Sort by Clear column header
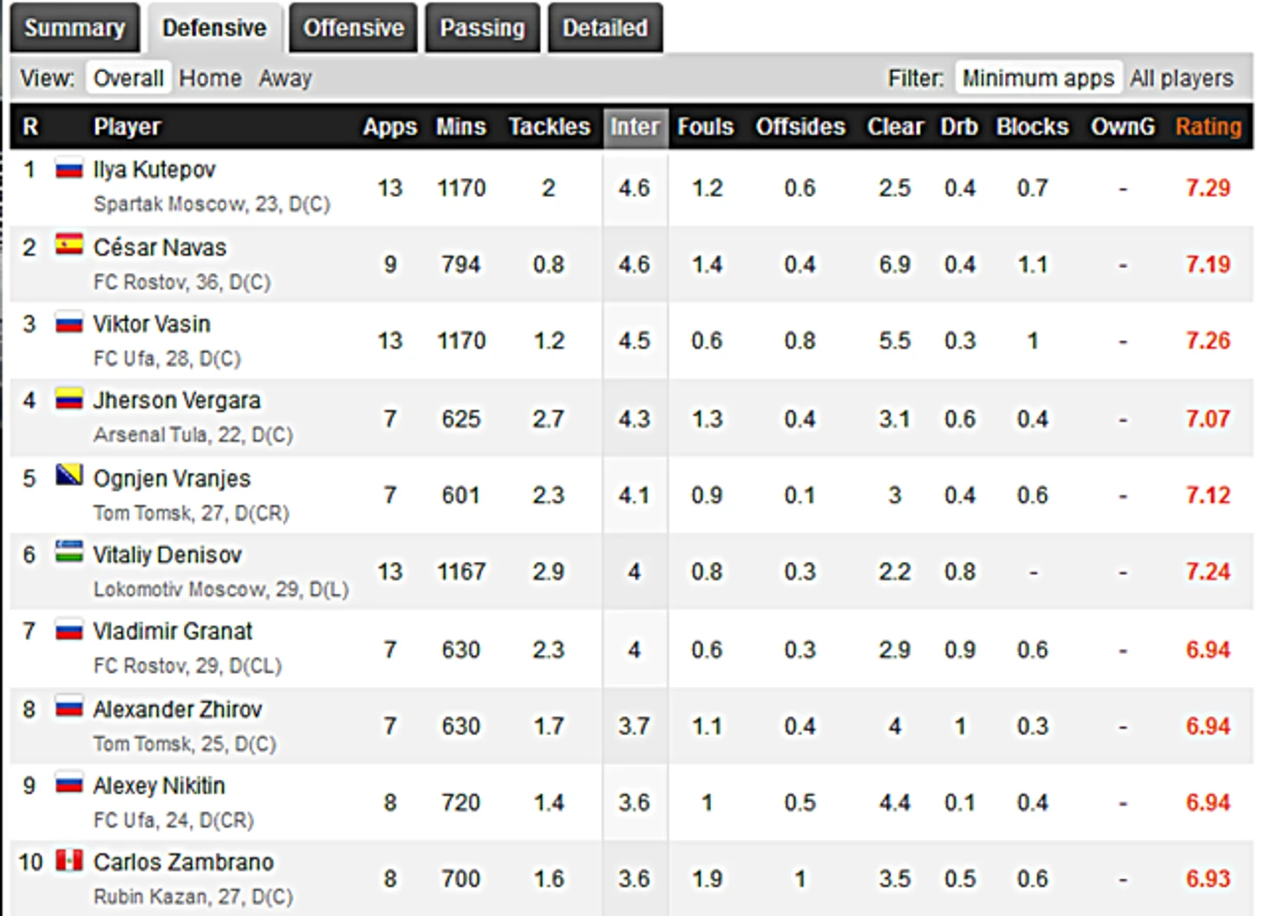This screenshot has height=916, width=1266. tap(895, 127)
